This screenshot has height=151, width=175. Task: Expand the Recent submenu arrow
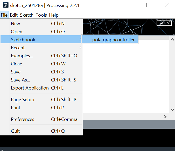coord(80,48)
